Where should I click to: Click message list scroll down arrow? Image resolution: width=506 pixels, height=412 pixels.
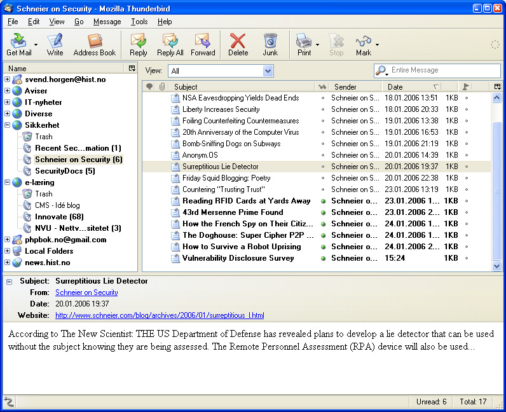click(x=496, y=266)
